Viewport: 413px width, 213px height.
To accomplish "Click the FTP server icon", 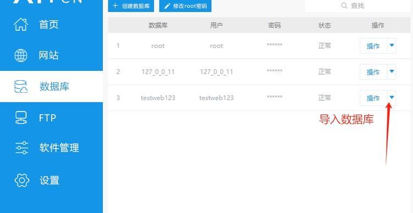I will click(21, 117).
